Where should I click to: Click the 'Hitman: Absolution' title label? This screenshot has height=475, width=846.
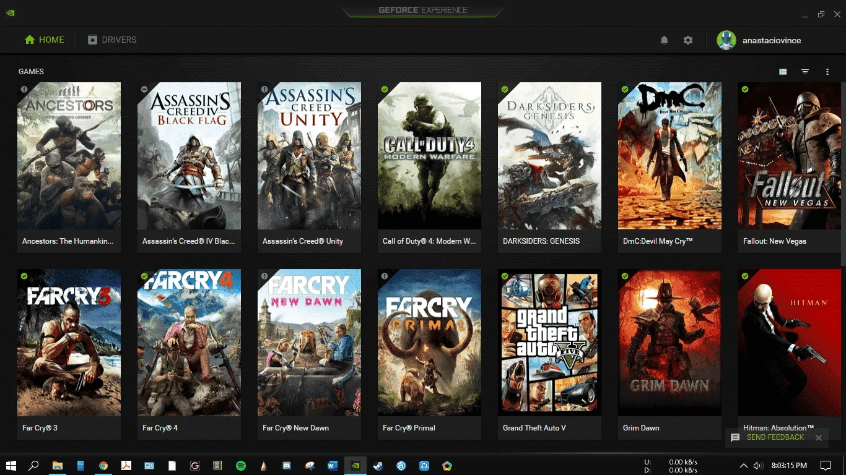(778, 428)
